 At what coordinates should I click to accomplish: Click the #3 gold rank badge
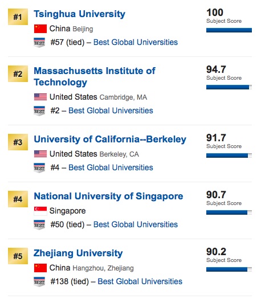tap(18, 142)
